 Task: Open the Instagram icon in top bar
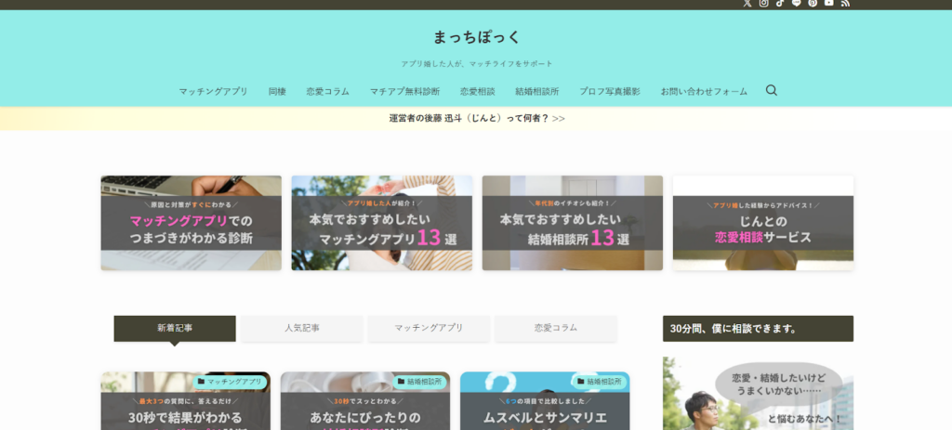pyautogui.click(x=764, y=4)
